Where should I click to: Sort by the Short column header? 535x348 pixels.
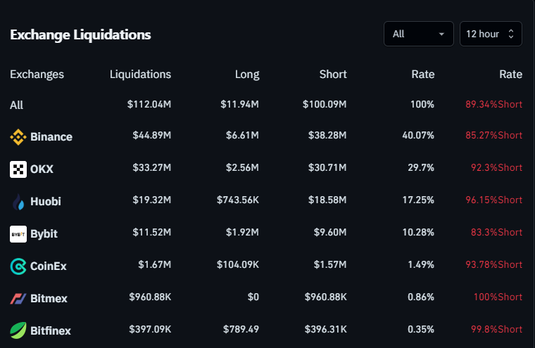coord(334,75)
